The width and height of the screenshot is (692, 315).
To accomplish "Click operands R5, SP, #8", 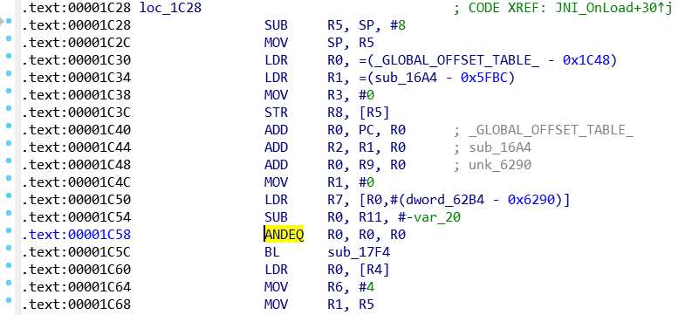I will pyautogui.click(x=367, y=25).
